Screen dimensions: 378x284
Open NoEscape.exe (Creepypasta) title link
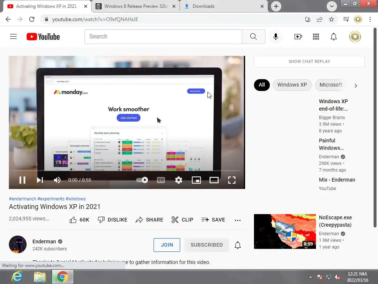pyautogui.click(x=335, y=221)
